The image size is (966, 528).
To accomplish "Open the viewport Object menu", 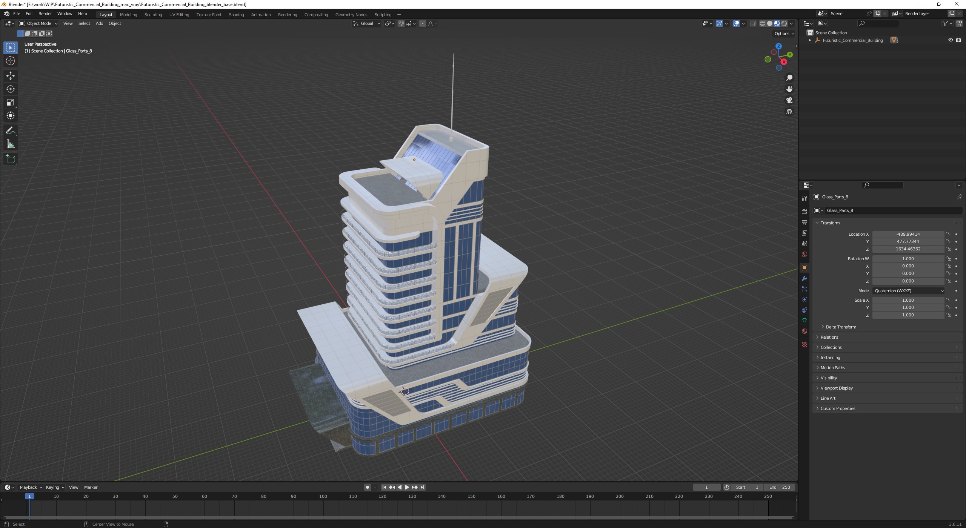I will point(115,23).
